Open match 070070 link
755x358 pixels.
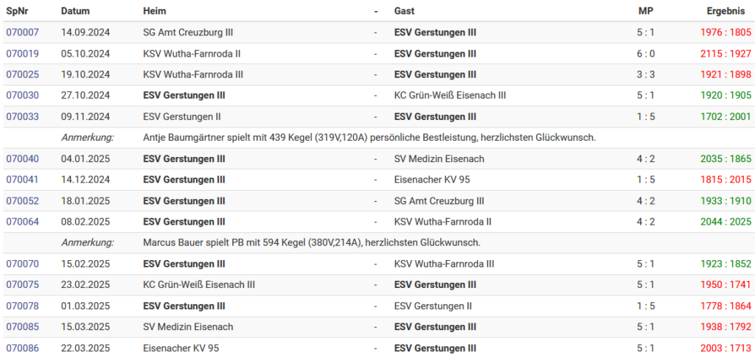point(23,264)
